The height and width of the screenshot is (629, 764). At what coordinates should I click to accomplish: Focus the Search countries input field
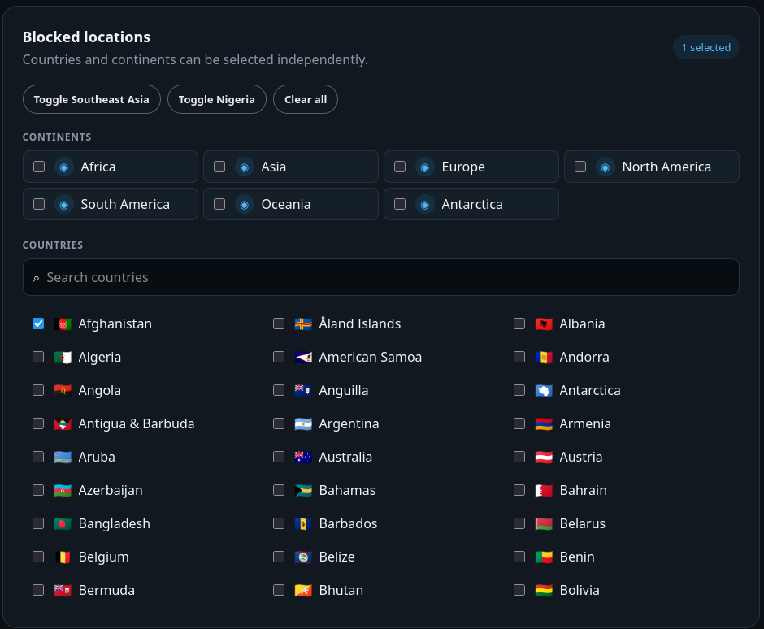click(381, 277)
